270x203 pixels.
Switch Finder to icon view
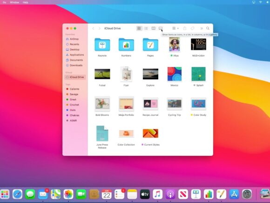click(139, 28)
